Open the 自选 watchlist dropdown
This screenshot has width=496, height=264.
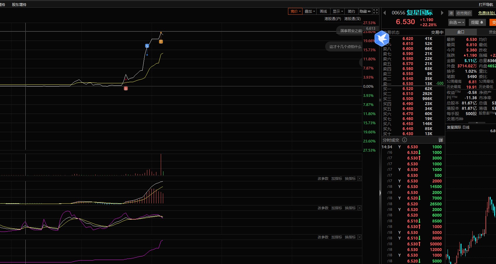pos(457,22)
